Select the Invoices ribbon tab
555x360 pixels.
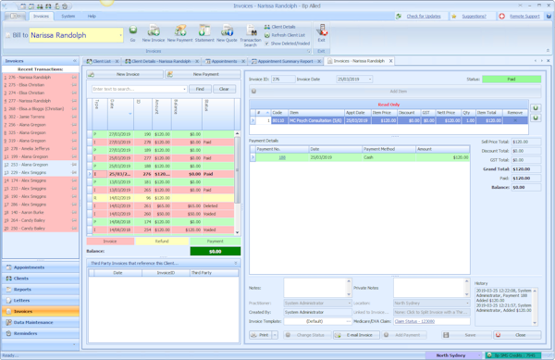pyautogui.click(x=41, y=17)
